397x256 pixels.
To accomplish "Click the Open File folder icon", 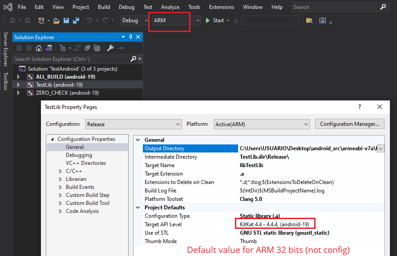I will coord(56,20).
